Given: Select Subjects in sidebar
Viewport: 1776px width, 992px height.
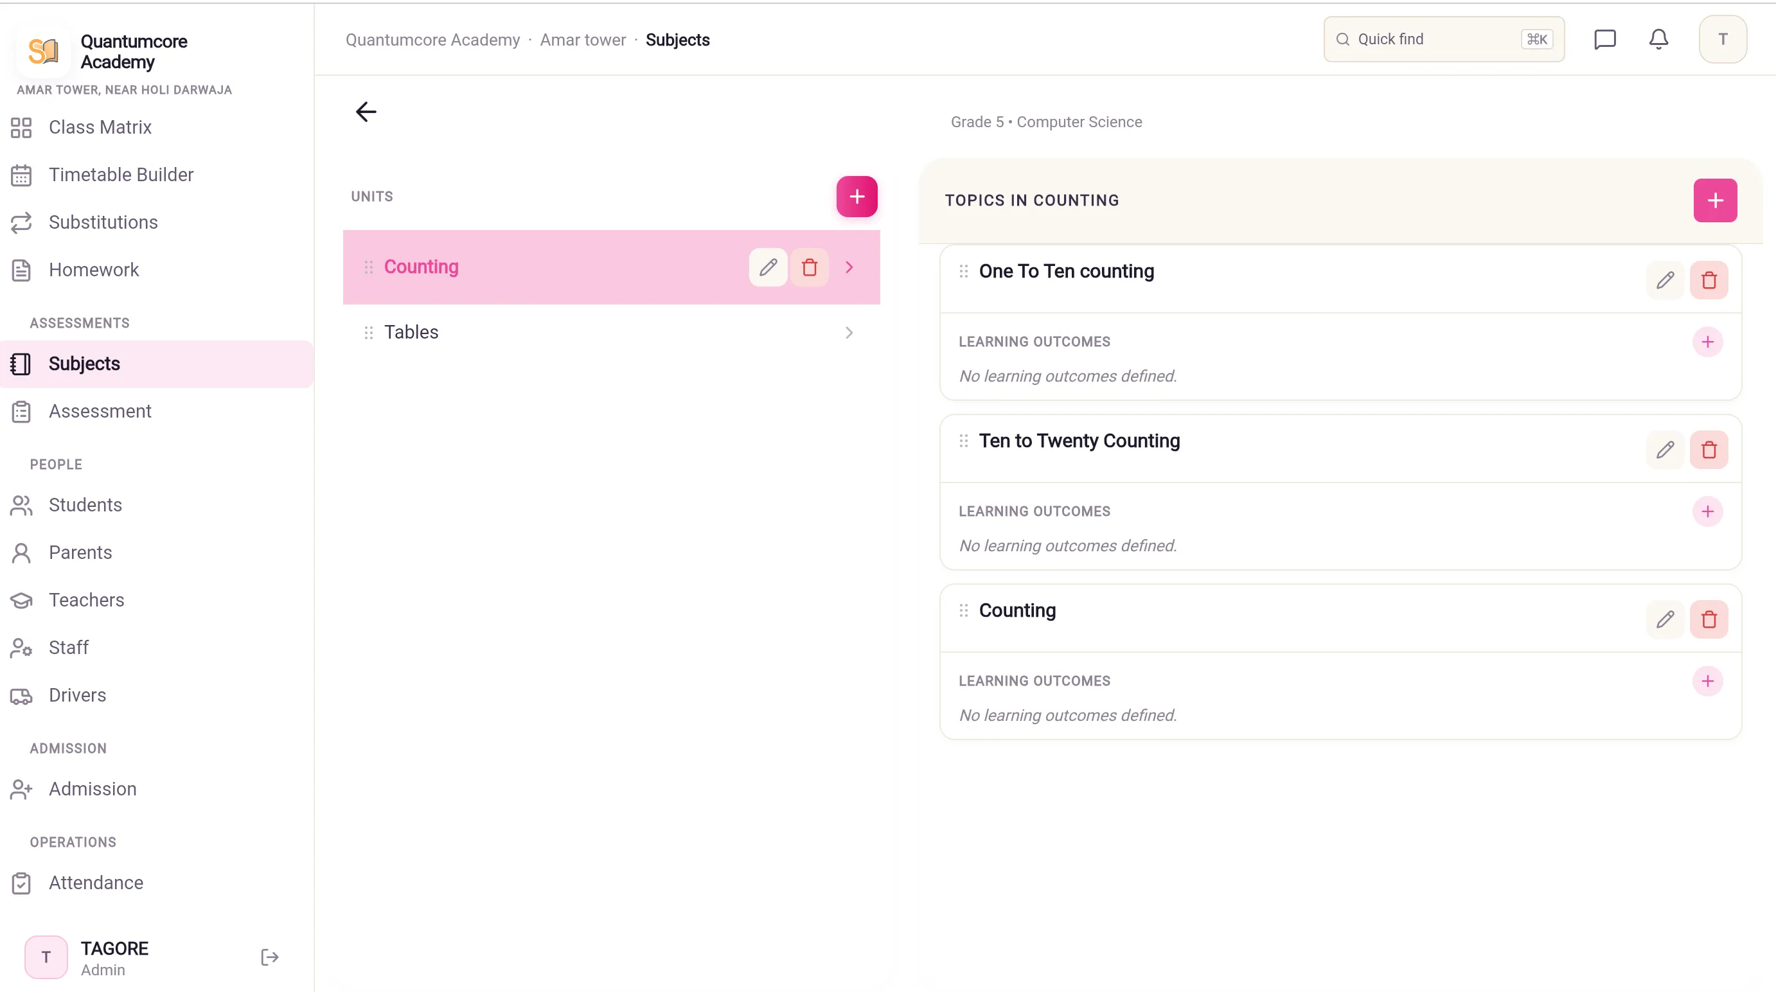Looking at the screenshot, I should pyautogui.click(x=157, y=364).
